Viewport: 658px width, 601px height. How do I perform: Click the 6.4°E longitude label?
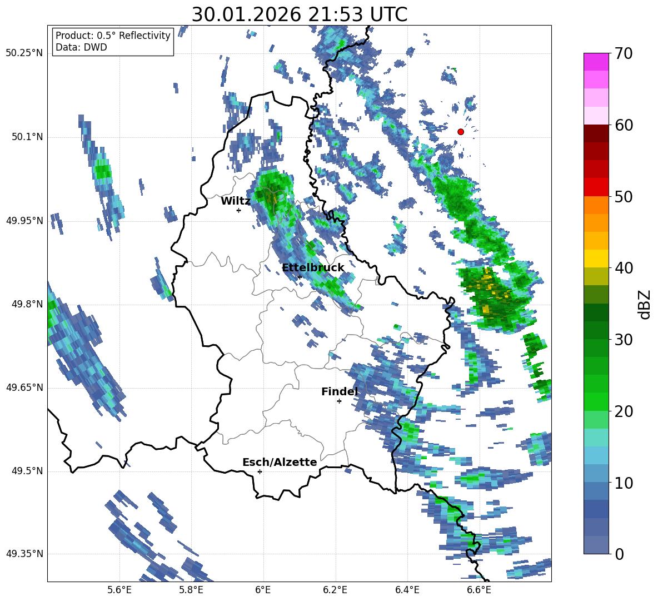[x=407, y=590]
